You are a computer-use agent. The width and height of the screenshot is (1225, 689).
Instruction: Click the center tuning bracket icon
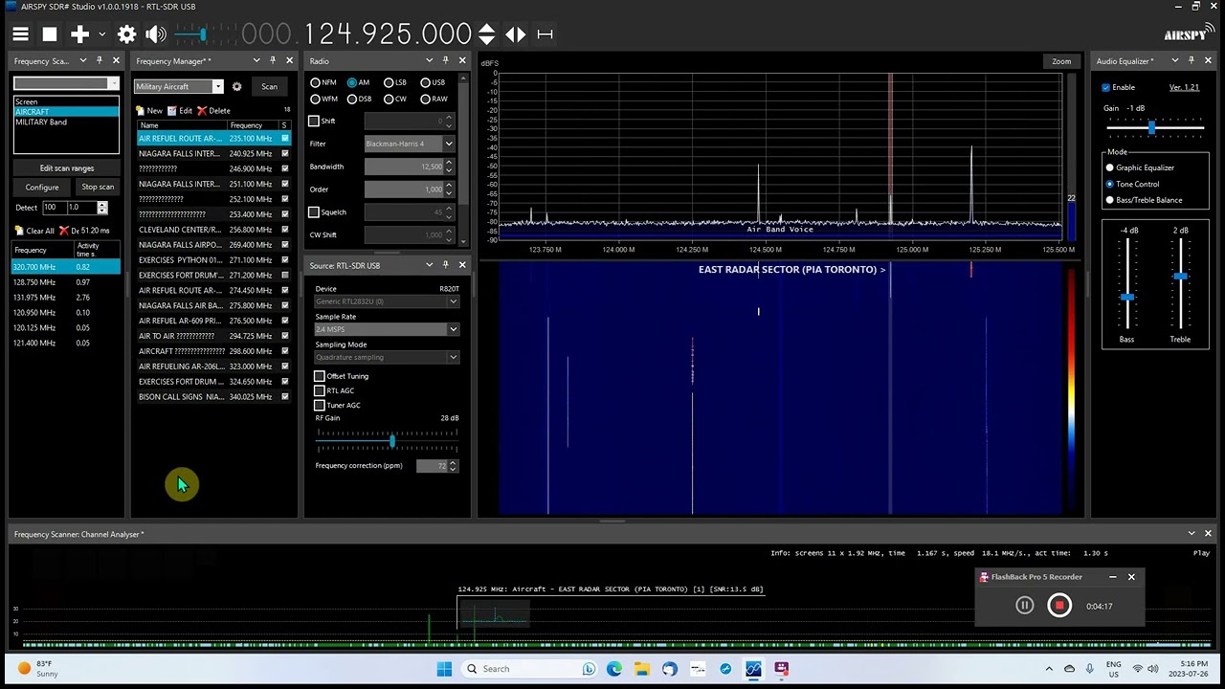coord(545,34)
